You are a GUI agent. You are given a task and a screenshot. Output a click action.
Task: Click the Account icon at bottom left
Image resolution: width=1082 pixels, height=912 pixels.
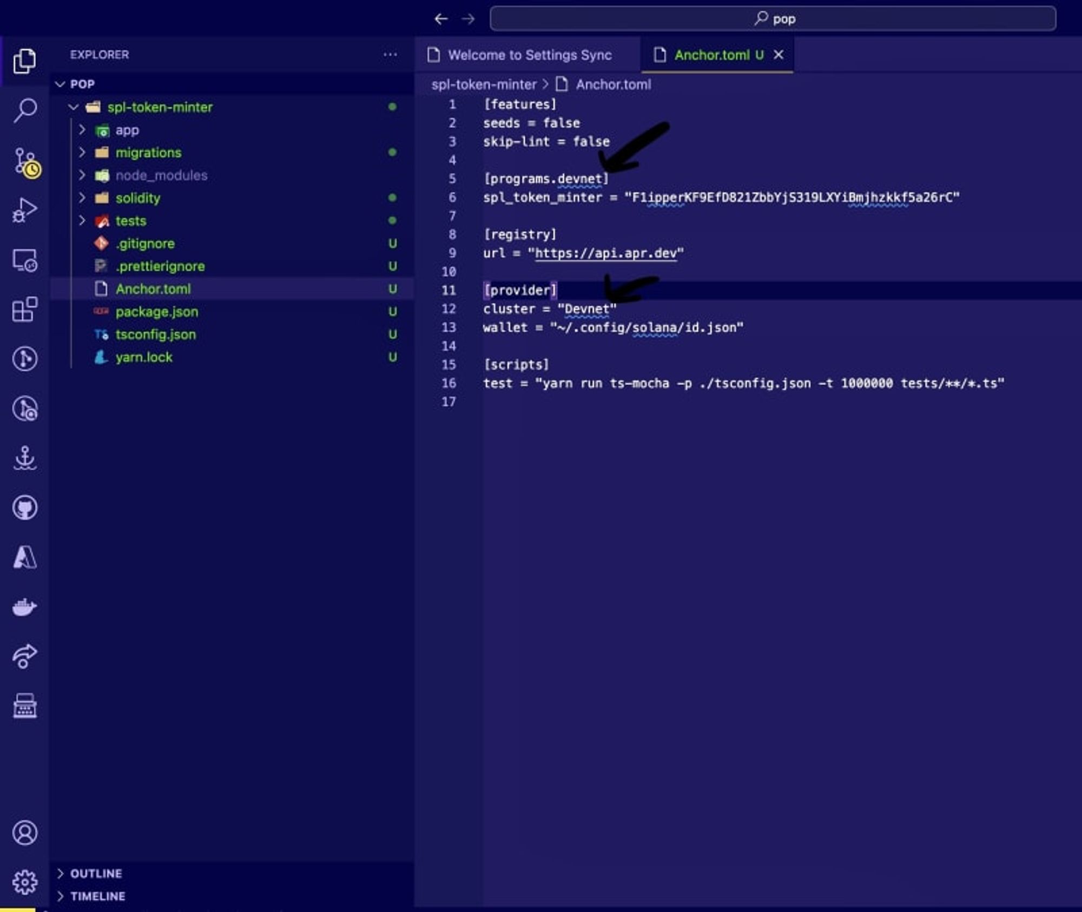[24, 832]
